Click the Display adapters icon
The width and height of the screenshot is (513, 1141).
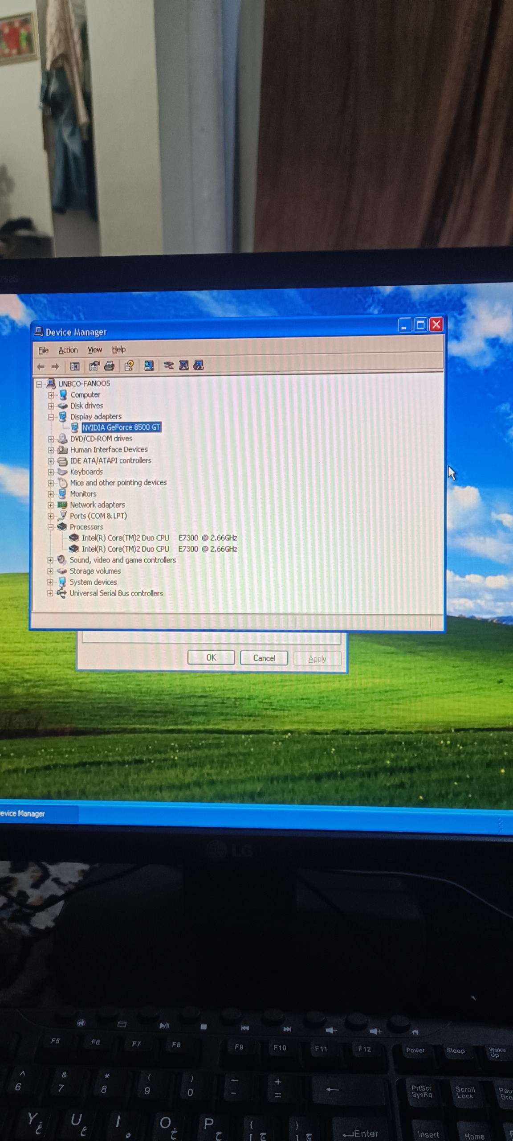tap(63, 417)
